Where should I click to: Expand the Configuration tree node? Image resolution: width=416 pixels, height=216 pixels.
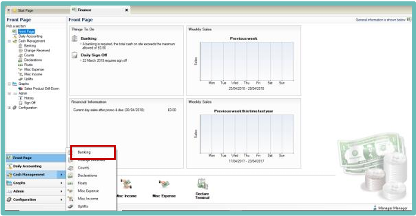pos(9,108)
